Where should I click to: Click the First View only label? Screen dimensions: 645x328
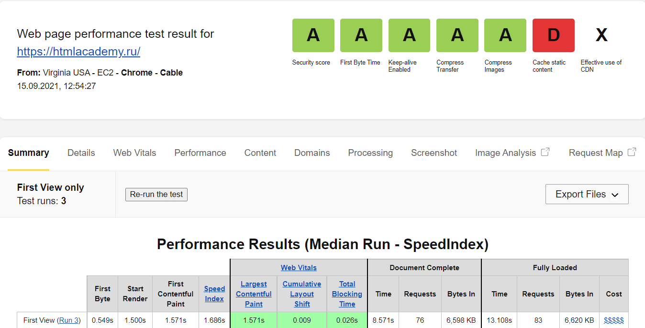(51, 187)
